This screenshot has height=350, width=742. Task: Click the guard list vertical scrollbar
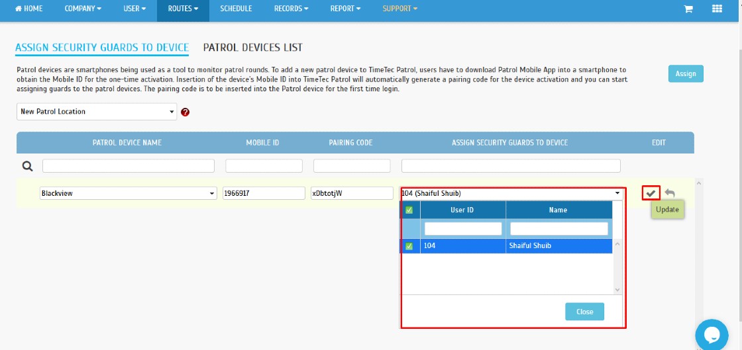click(x=617, y=266)
